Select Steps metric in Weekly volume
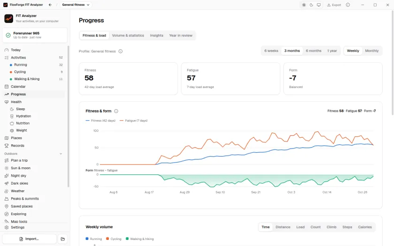Image resolution: width=394 pixels, height=246 pixels. tap(347, 227)
